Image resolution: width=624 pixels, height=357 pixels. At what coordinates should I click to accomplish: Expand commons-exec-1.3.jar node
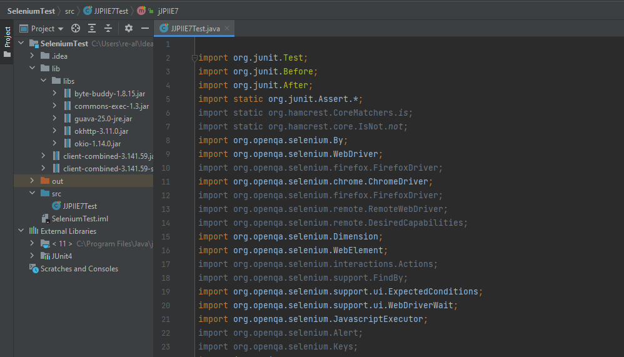[x=54, y=106]
